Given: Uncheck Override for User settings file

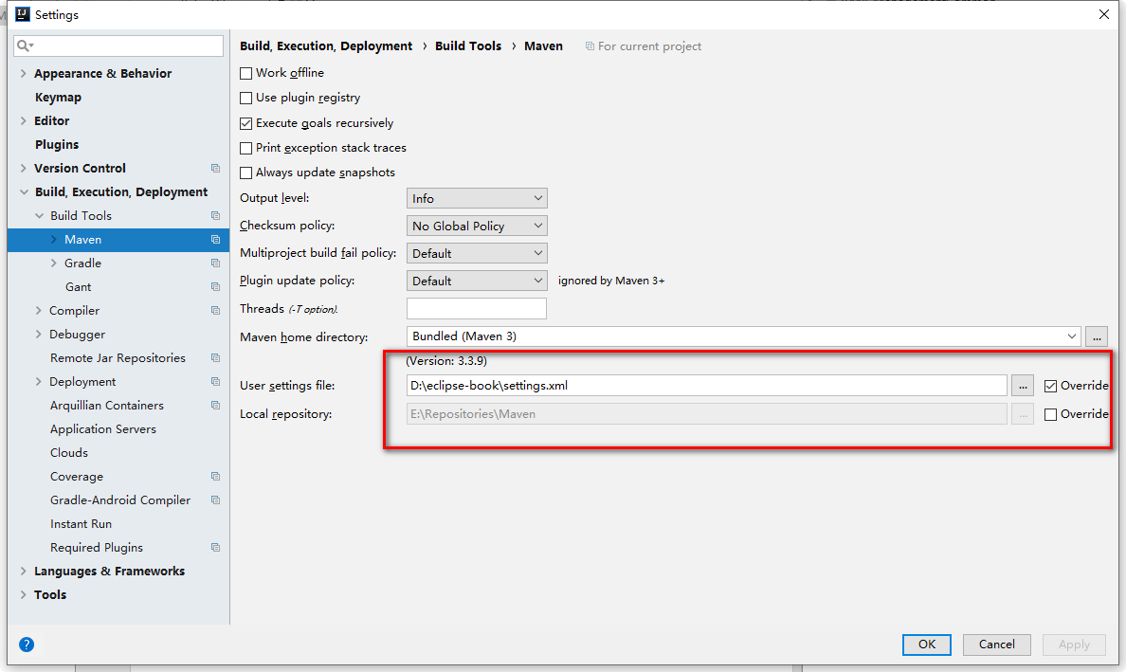Looking at the screenshot, I should coord(1050,387).
